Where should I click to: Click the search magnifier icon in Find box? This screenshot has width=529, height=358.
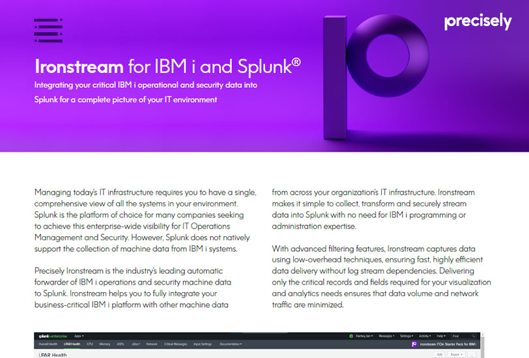pyautogui.click(x=473, y=336)
